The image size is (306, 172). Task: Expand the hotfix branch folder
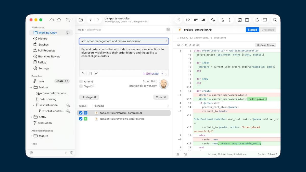31,117
